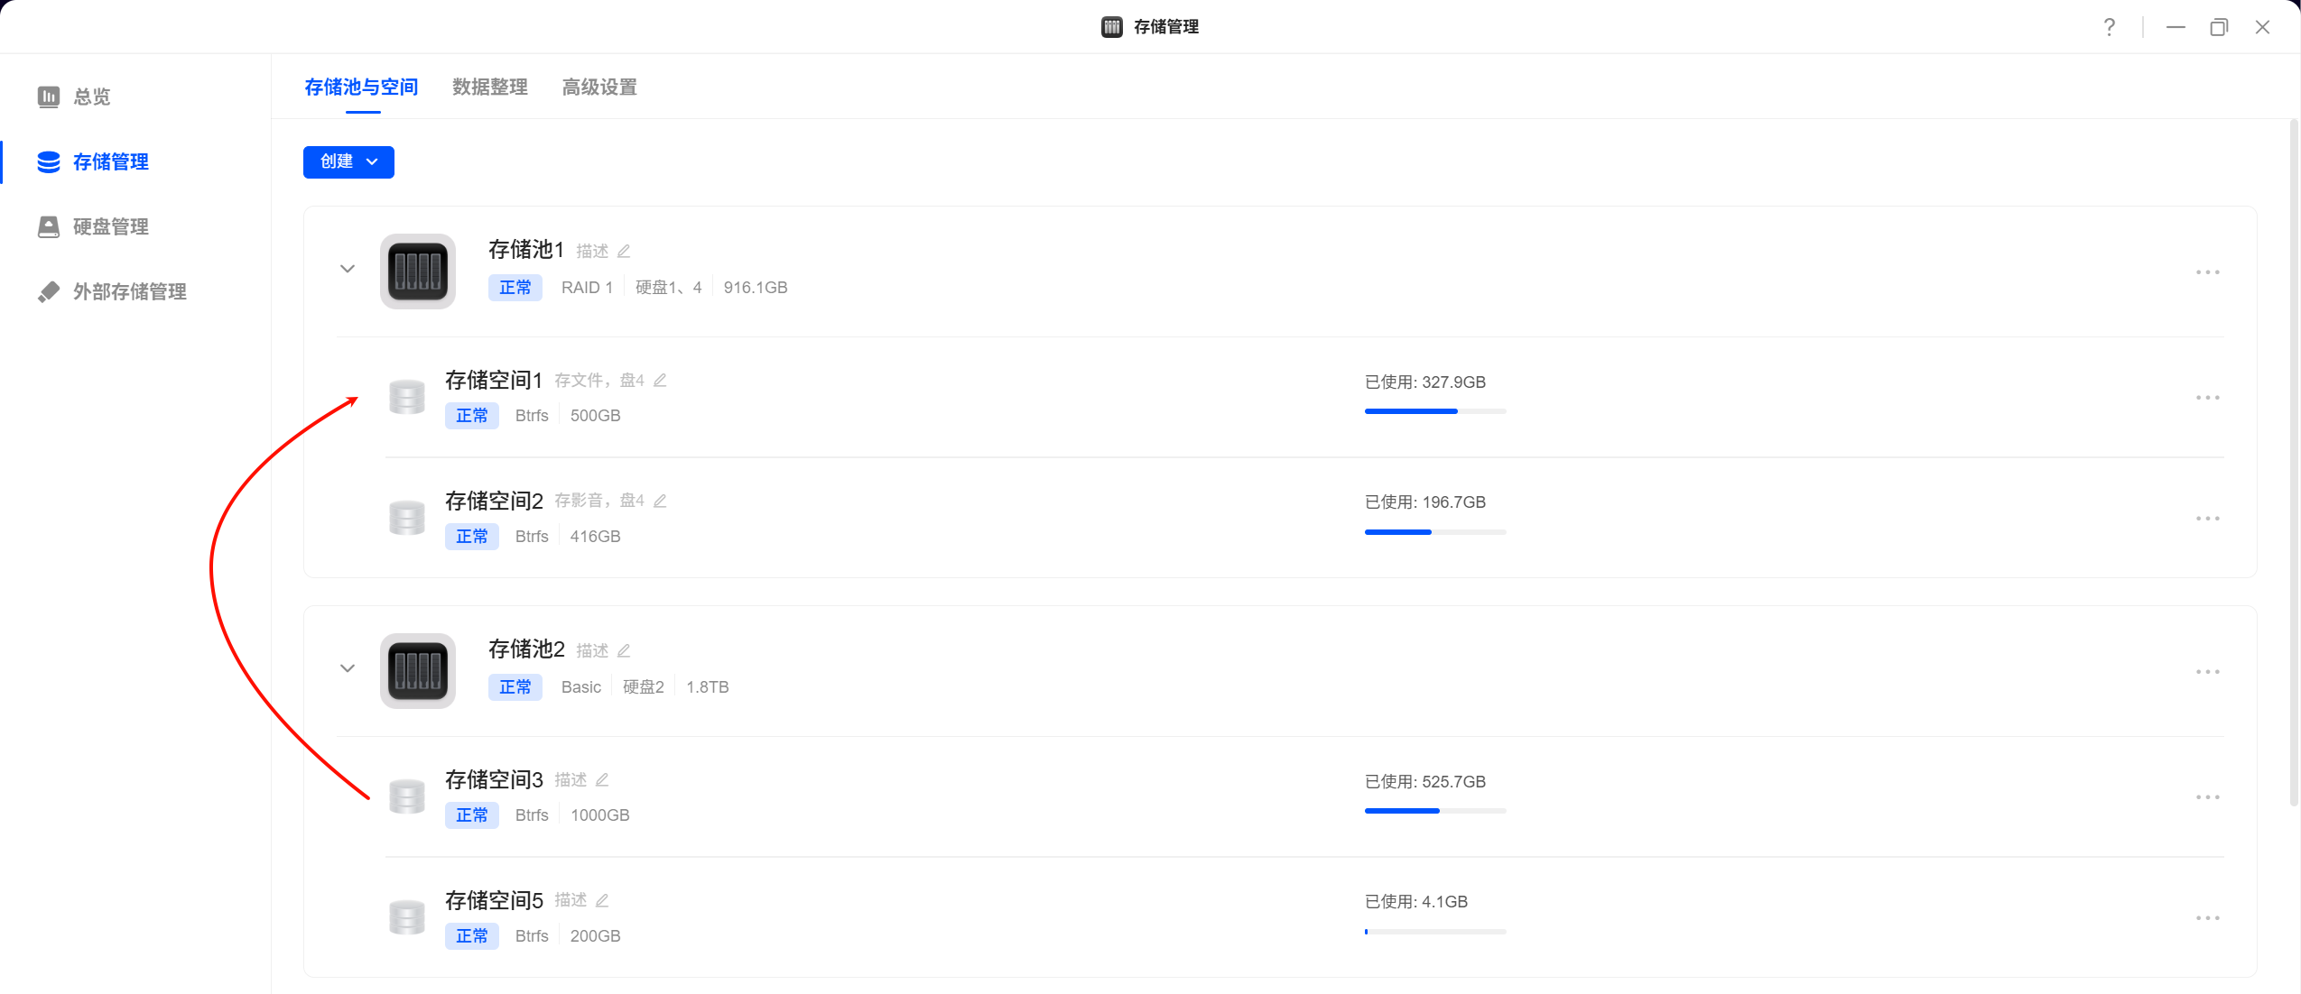The height and width of the screenshot is (994, 2301).
Task: Collapse the 存储池2 section
Action: pos(348,668)
